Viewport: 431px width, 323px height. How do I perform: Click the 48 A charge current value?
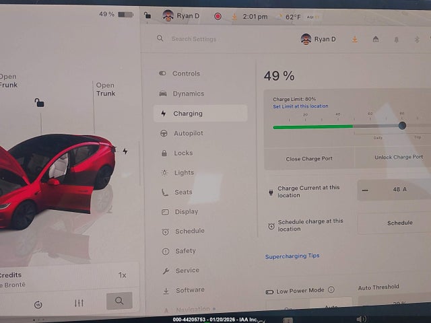(399, 189)
